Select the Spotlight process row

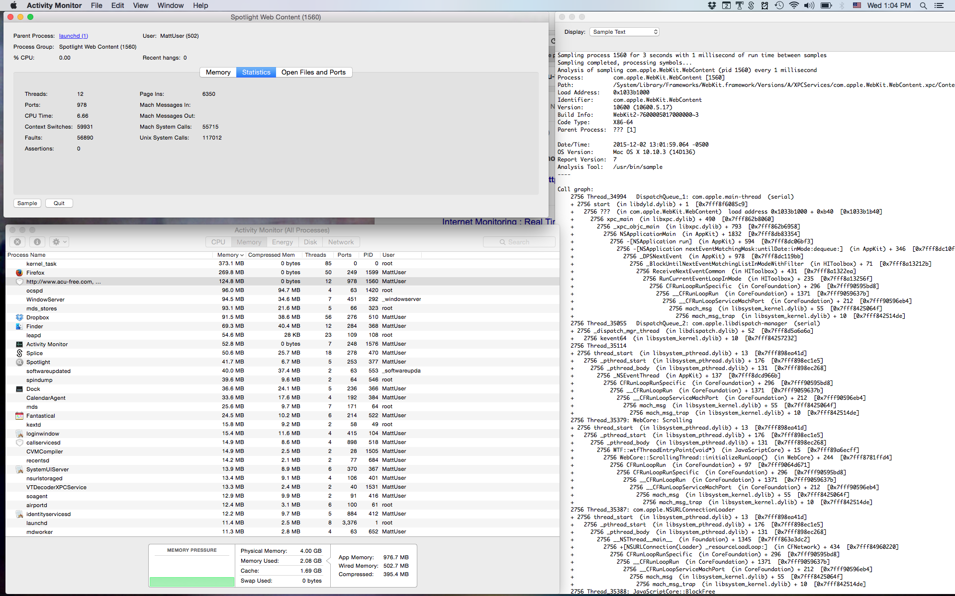[283, 362]
